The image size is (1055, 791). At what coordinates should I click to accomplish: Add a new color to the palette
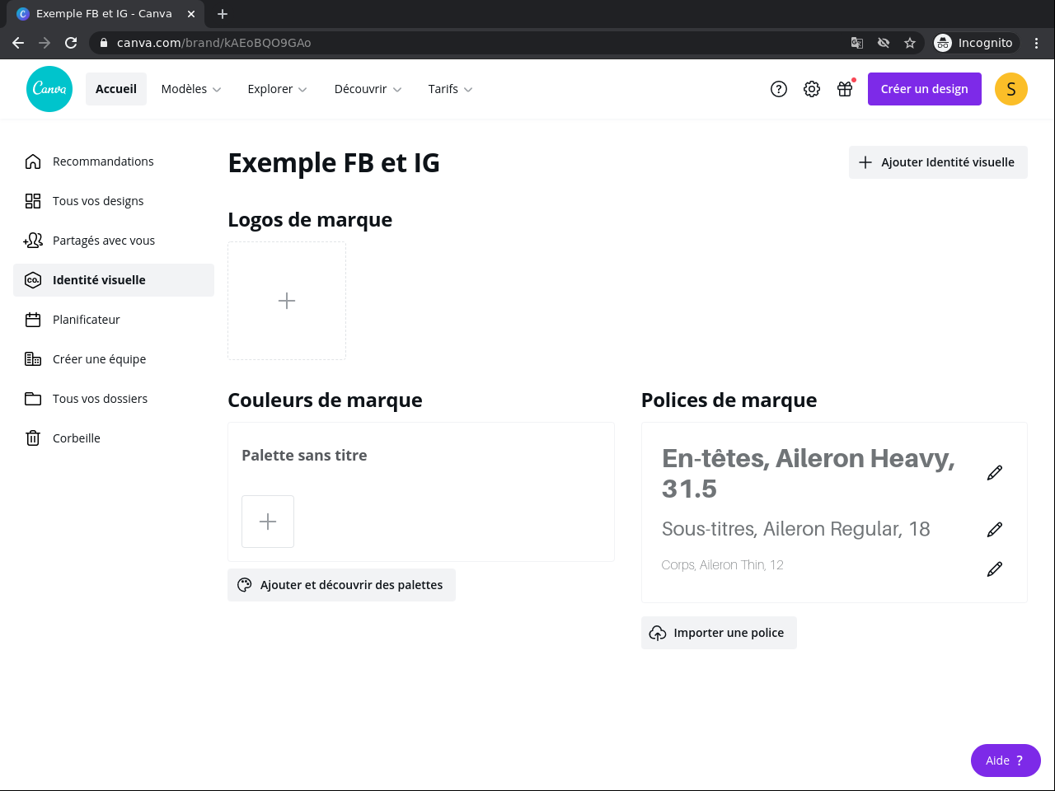click(268, 522)
